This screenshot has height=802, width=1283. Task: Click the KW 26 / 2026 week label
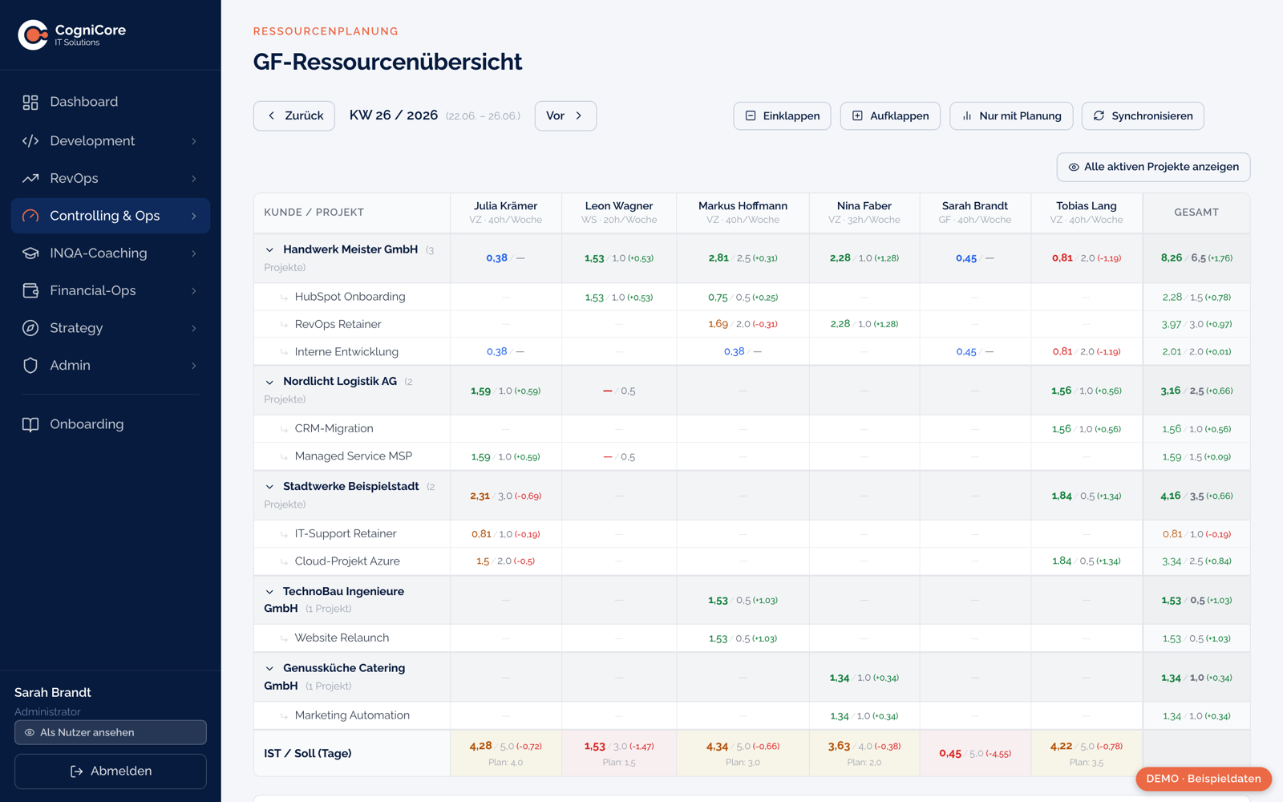(394, 115)
